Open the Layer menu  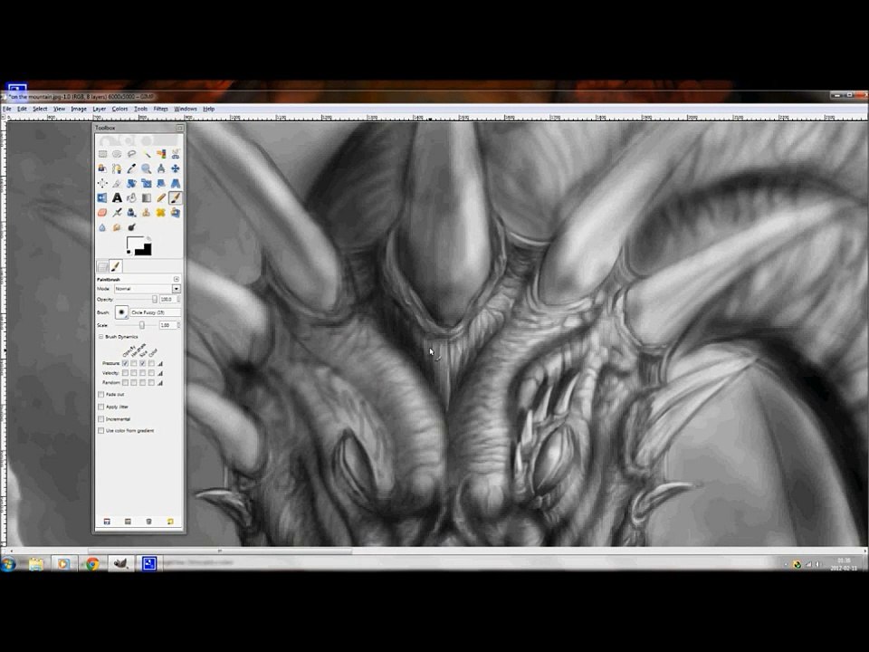100,109
